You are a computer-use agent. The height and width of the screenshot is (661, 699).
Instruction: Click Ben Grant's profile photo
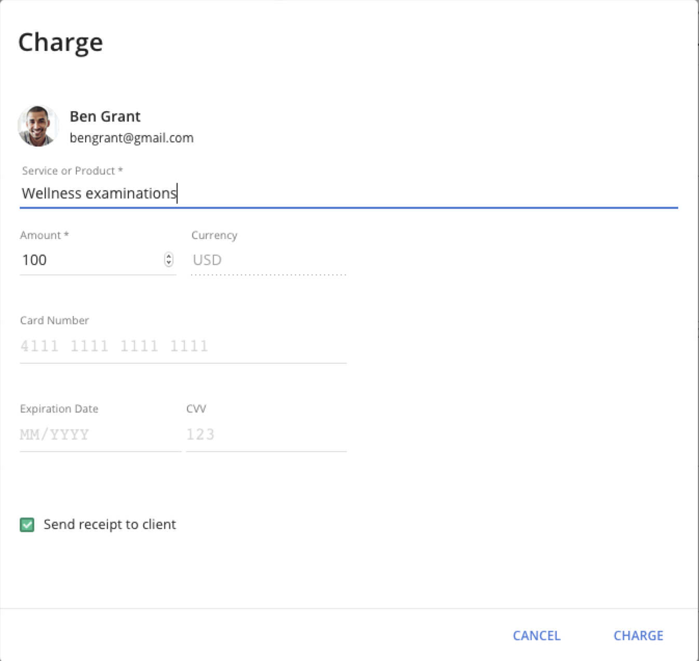click(x=38, y=126)
